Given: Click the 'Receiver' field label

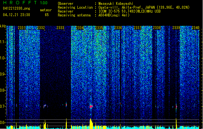Looking at the screenshot, I should click(x=66, y=11).
